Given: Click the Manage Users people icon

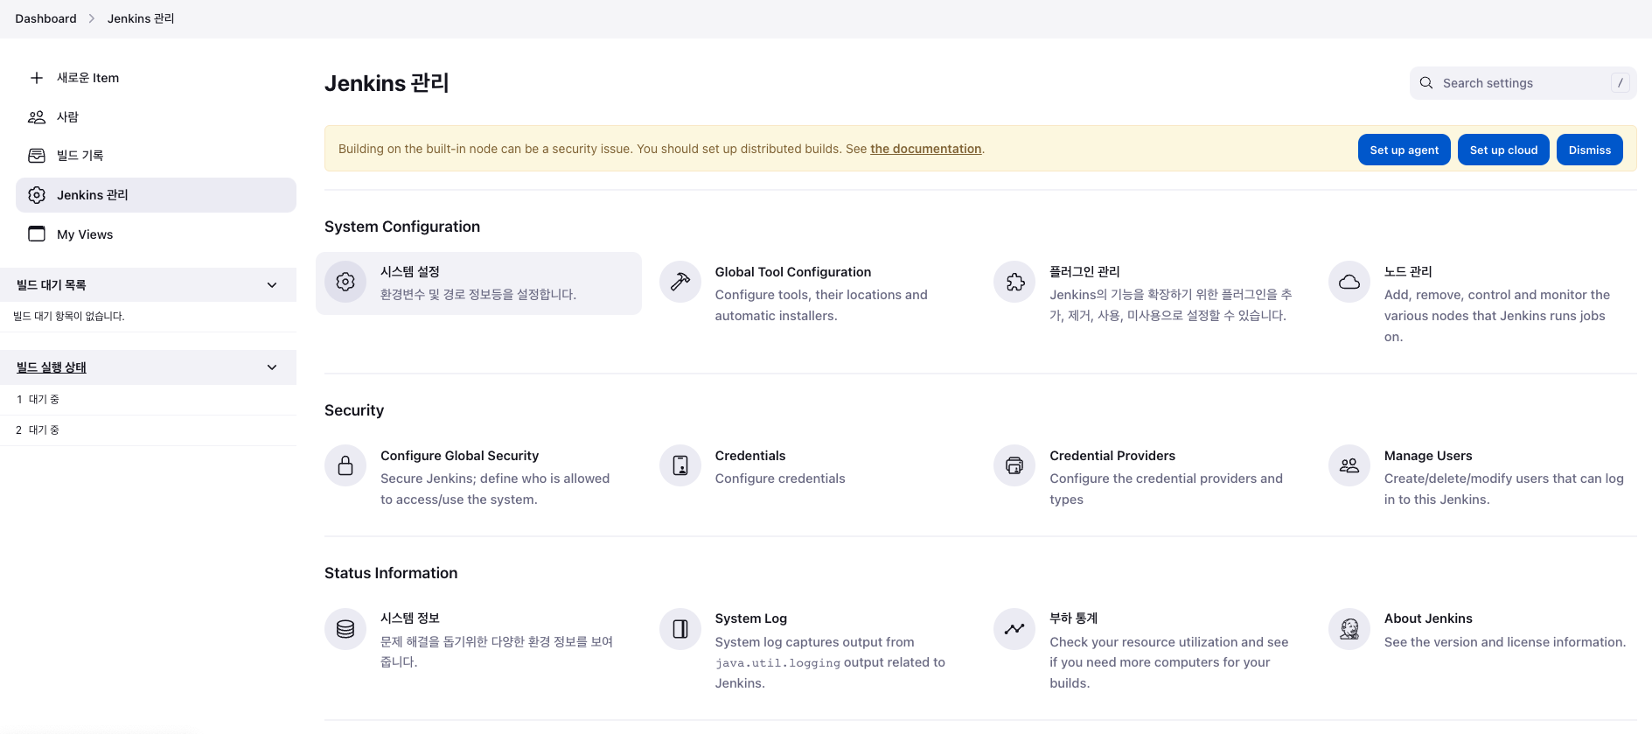Looking at the screenshot, I should tap(1349, 465).
